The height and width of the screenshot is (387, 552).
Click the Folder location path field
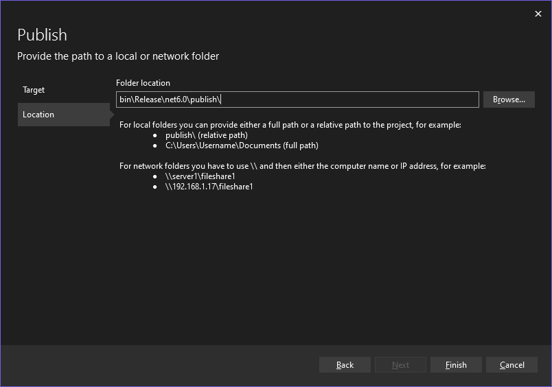tap(297, 99)
